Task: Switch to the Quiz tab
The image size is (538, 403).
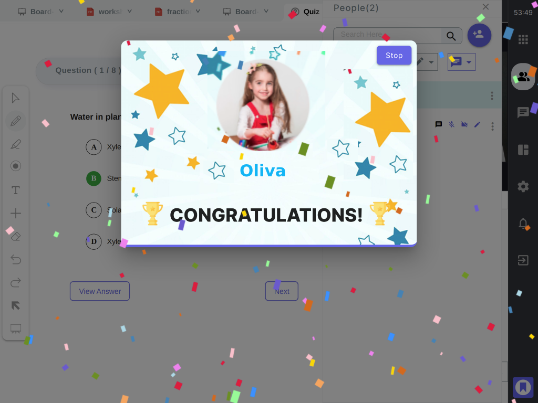Action: [x=305, y=12]
